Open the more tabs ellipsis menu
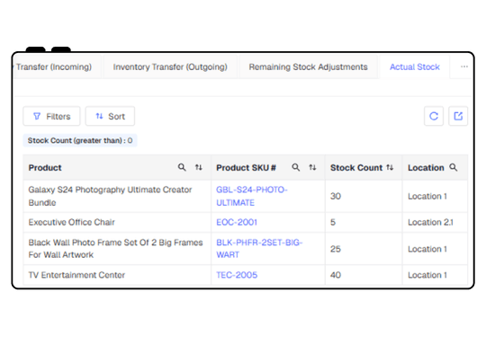The width and height of the screenshot is (486, 345). (464, 66)
